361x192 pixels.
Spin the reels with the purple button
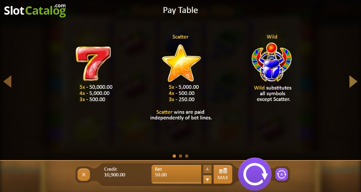pos(255,174)
